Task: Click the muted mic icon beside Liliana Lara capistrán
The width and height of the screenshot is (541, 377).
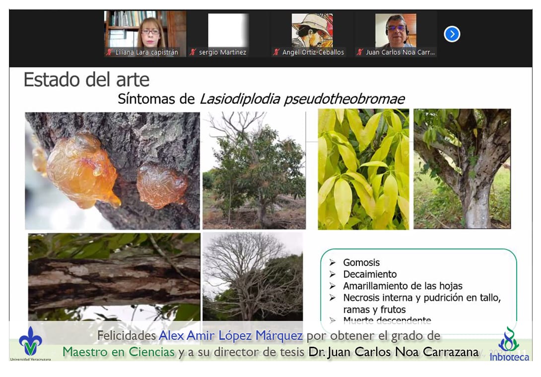Action: (109, 52)
